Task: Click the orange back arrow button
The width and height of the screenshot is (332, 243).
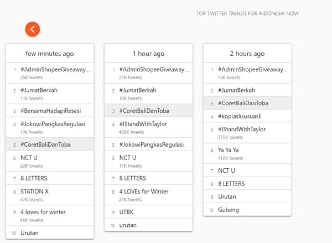Action: (32, 29)
